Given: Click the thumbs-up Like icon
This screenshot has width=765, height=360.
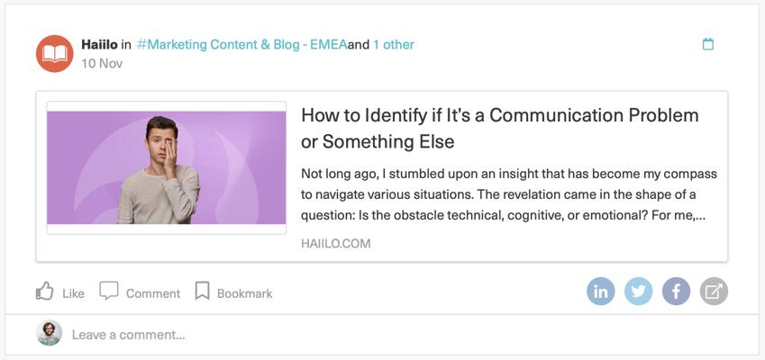Looking at the screenshot, I should (44, 292).
